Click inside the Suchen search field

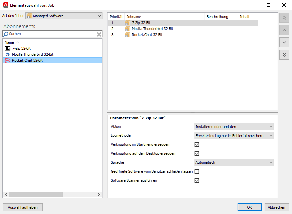(50, 34)
